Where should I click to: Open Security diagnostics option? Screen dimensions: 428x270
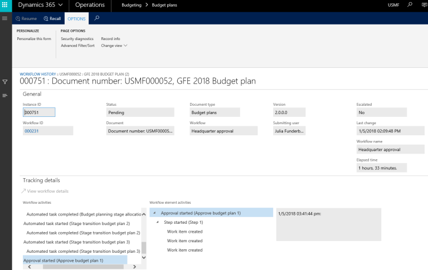coord(77,39)
